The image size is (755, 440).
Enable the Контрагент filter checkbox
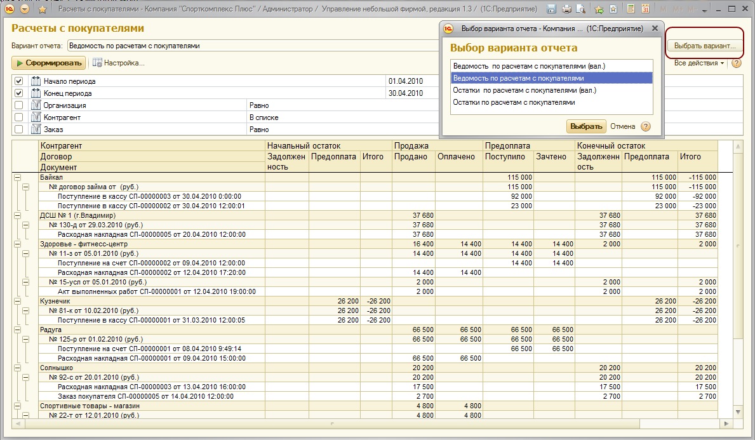[18, 117]
